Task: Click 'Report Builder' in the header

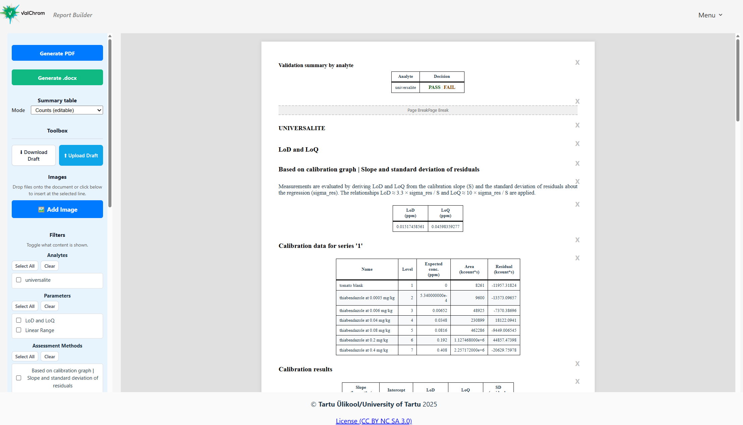Action: pos(72,15)
